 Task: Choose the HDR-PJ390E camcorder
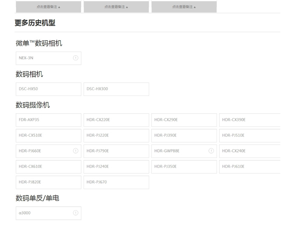pos(184,135)
